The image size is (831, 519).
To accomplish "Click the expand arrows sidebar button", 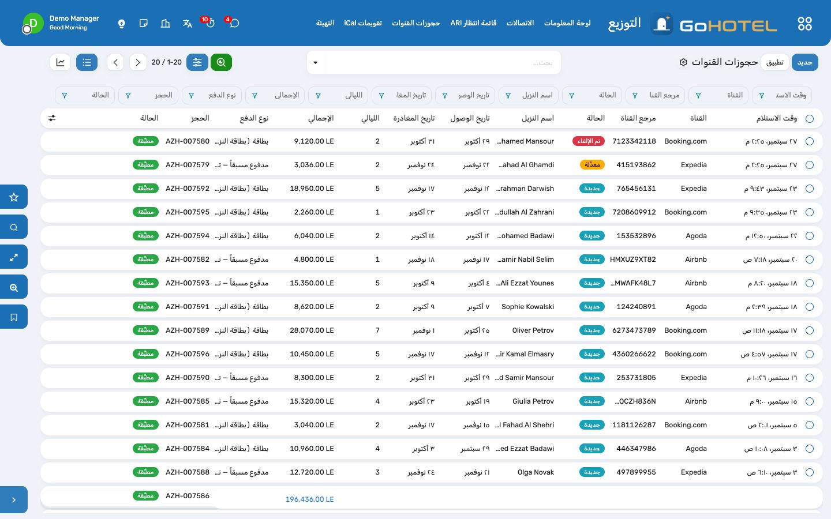I will click(x=14, y=257).
